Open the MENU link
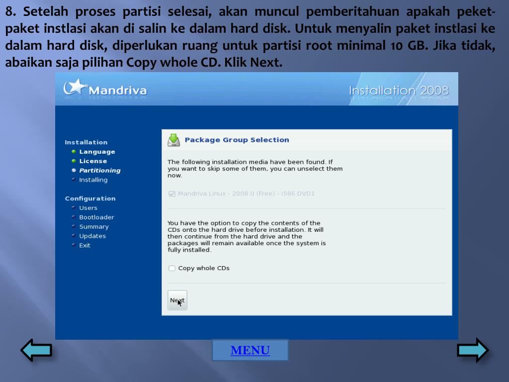 click(x=250, y=350)
